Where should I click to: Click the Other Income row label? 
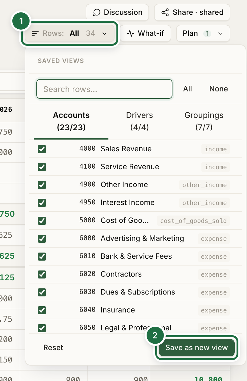(x=124, y=185)
